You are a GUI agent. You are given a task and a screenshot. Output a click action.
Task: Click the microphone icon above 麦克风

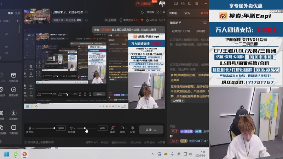[30, 128]
